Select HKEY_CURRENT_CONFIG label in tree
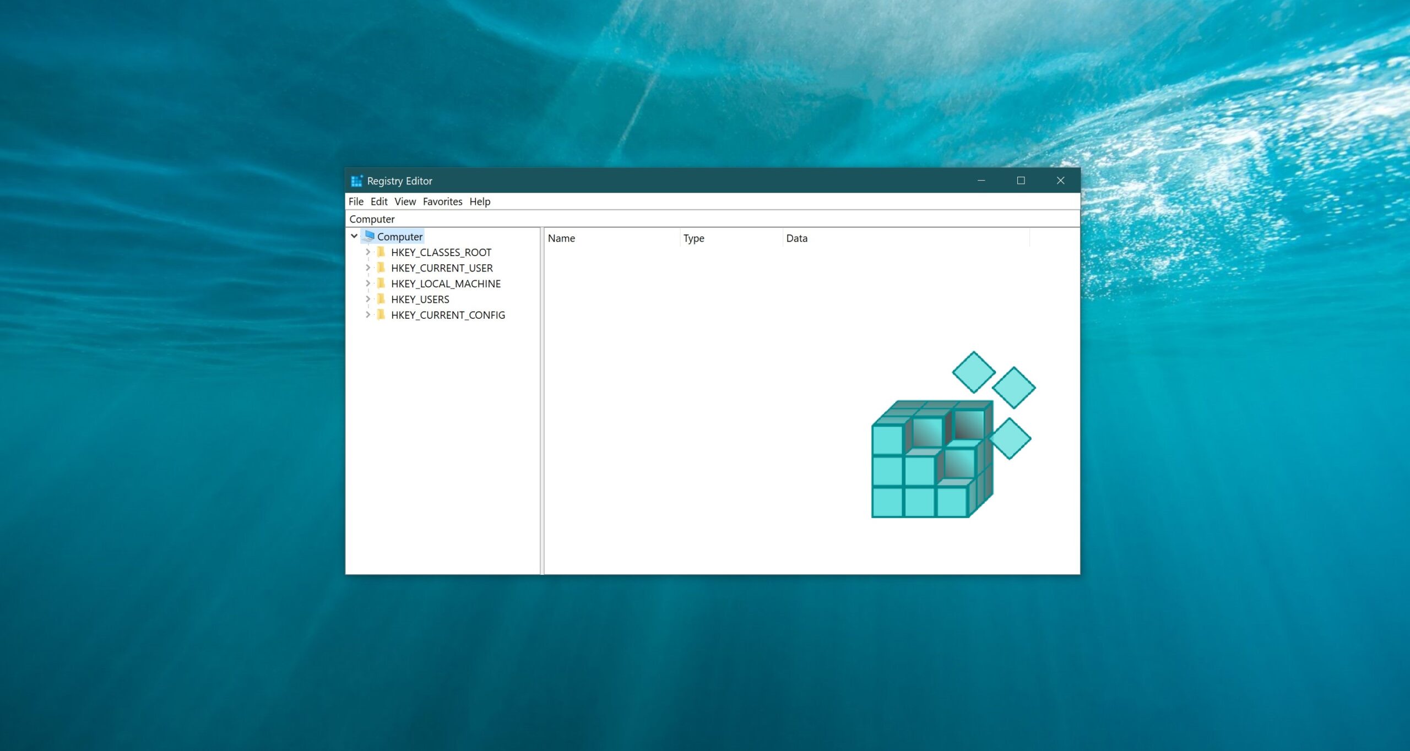The width and height of the screenshot is (1410, 751). (x=448, y=315)
